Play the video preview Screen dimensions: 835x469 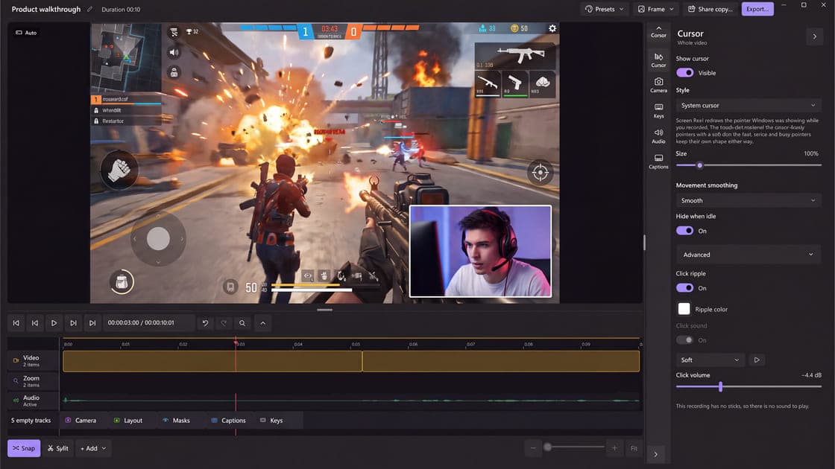pyautogui.click(x=54, y=323)
